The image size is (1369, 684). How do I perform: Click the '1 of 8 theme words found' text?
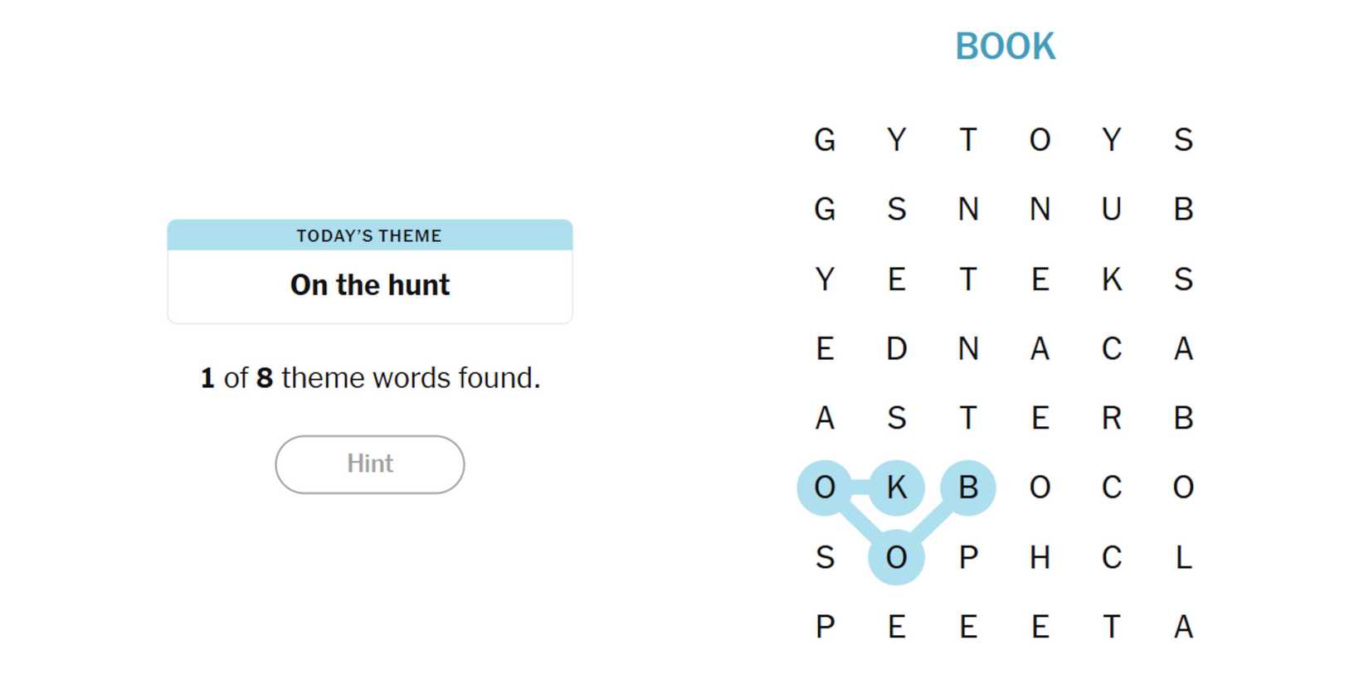pos(370,378)
